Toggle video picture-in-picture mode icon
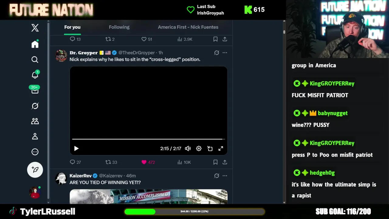 click(210, 148)
